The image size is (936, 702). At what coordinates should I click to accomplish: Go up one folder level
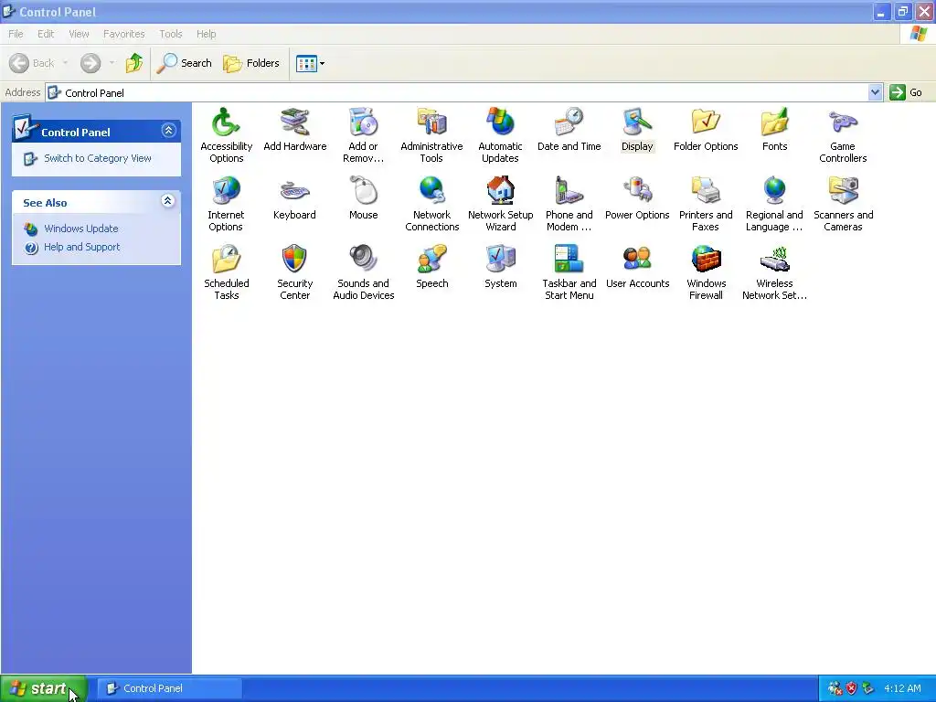tap(133, 63)
